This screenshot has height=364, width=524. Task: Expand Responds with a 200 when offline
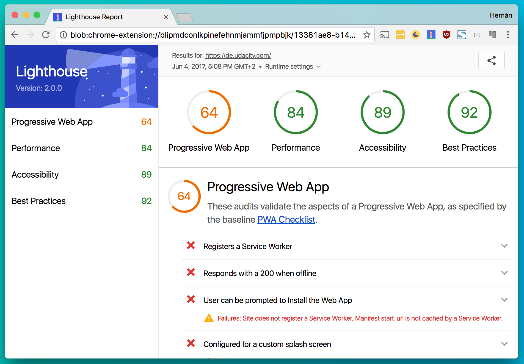[x=504, y=273]
